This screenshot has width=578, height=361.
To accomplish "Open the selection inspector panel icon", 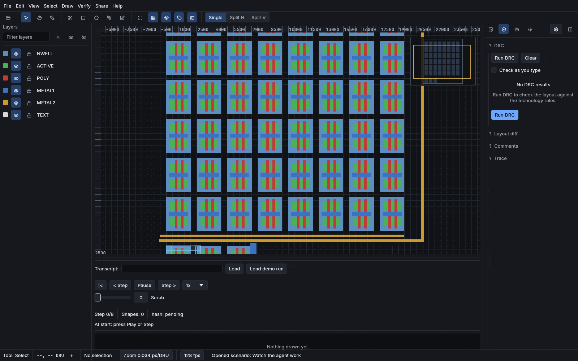I will point(491,29).
